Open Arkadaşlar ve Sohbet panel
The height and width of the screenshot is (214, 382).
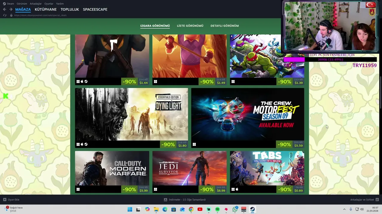364,200
